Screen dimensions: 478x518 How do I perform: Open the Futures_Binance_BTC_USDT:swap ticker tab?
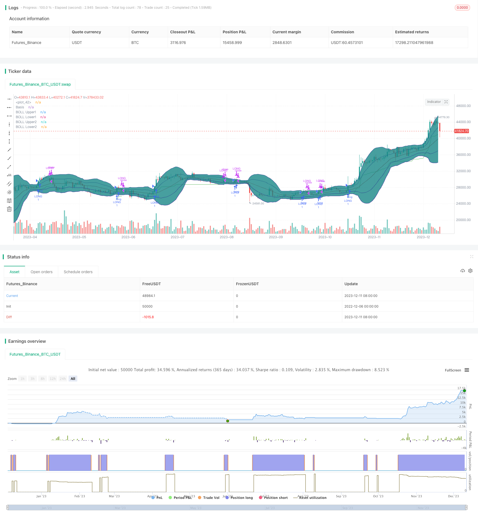(40, 84)
